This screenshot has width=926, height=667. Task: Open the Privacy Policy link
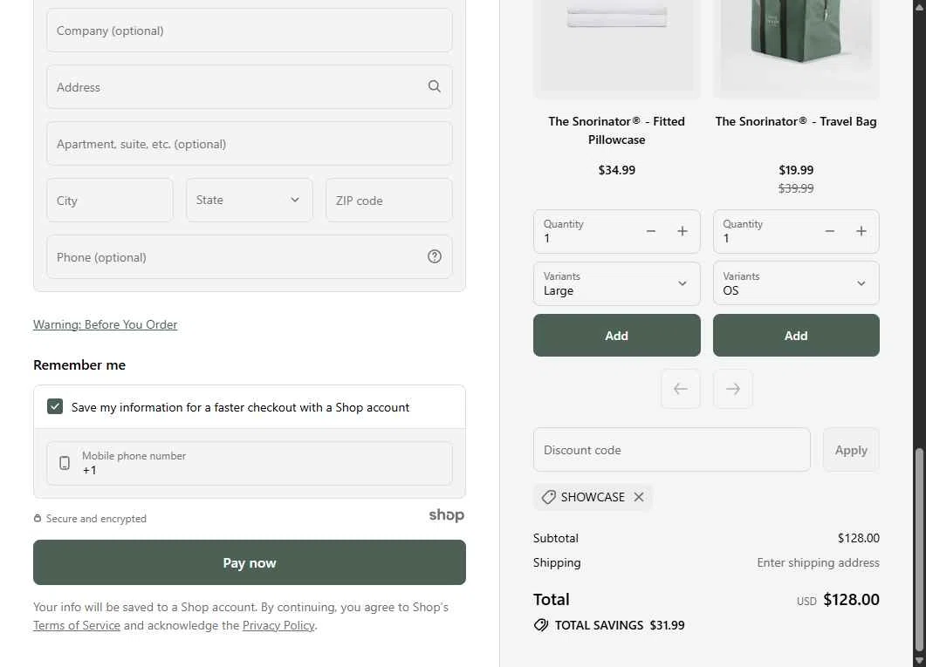[x=278, y=625]
